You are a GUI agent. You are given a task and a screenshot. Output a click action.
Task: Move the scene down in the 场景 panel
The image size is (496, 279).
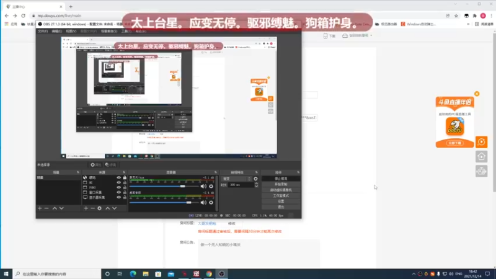61,208
